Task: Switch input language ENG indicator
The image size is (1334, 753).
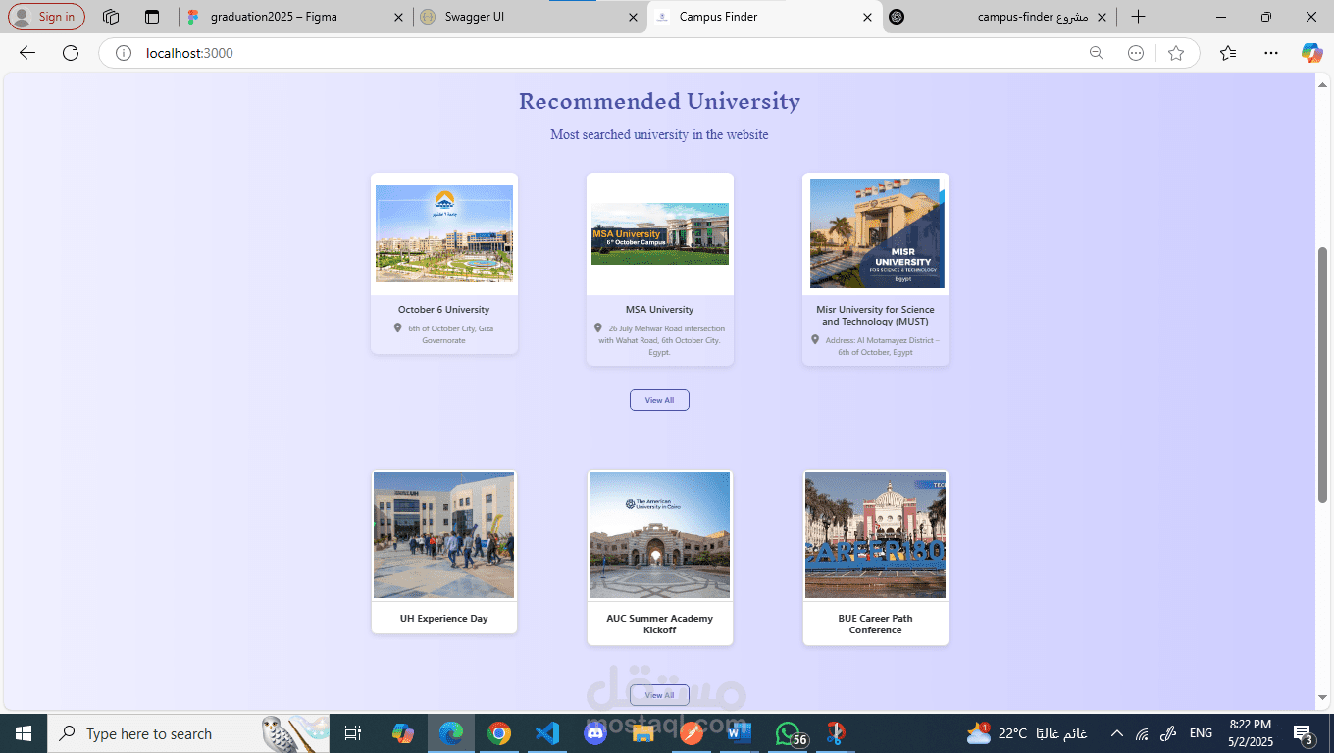Action: [1201, 733]
